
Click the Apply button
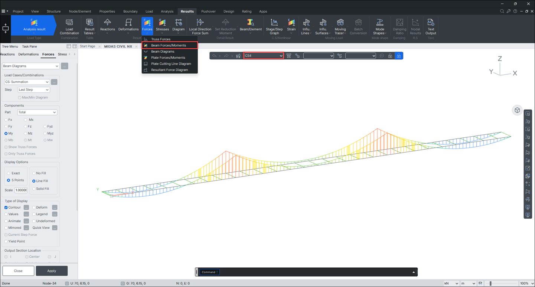52,271
